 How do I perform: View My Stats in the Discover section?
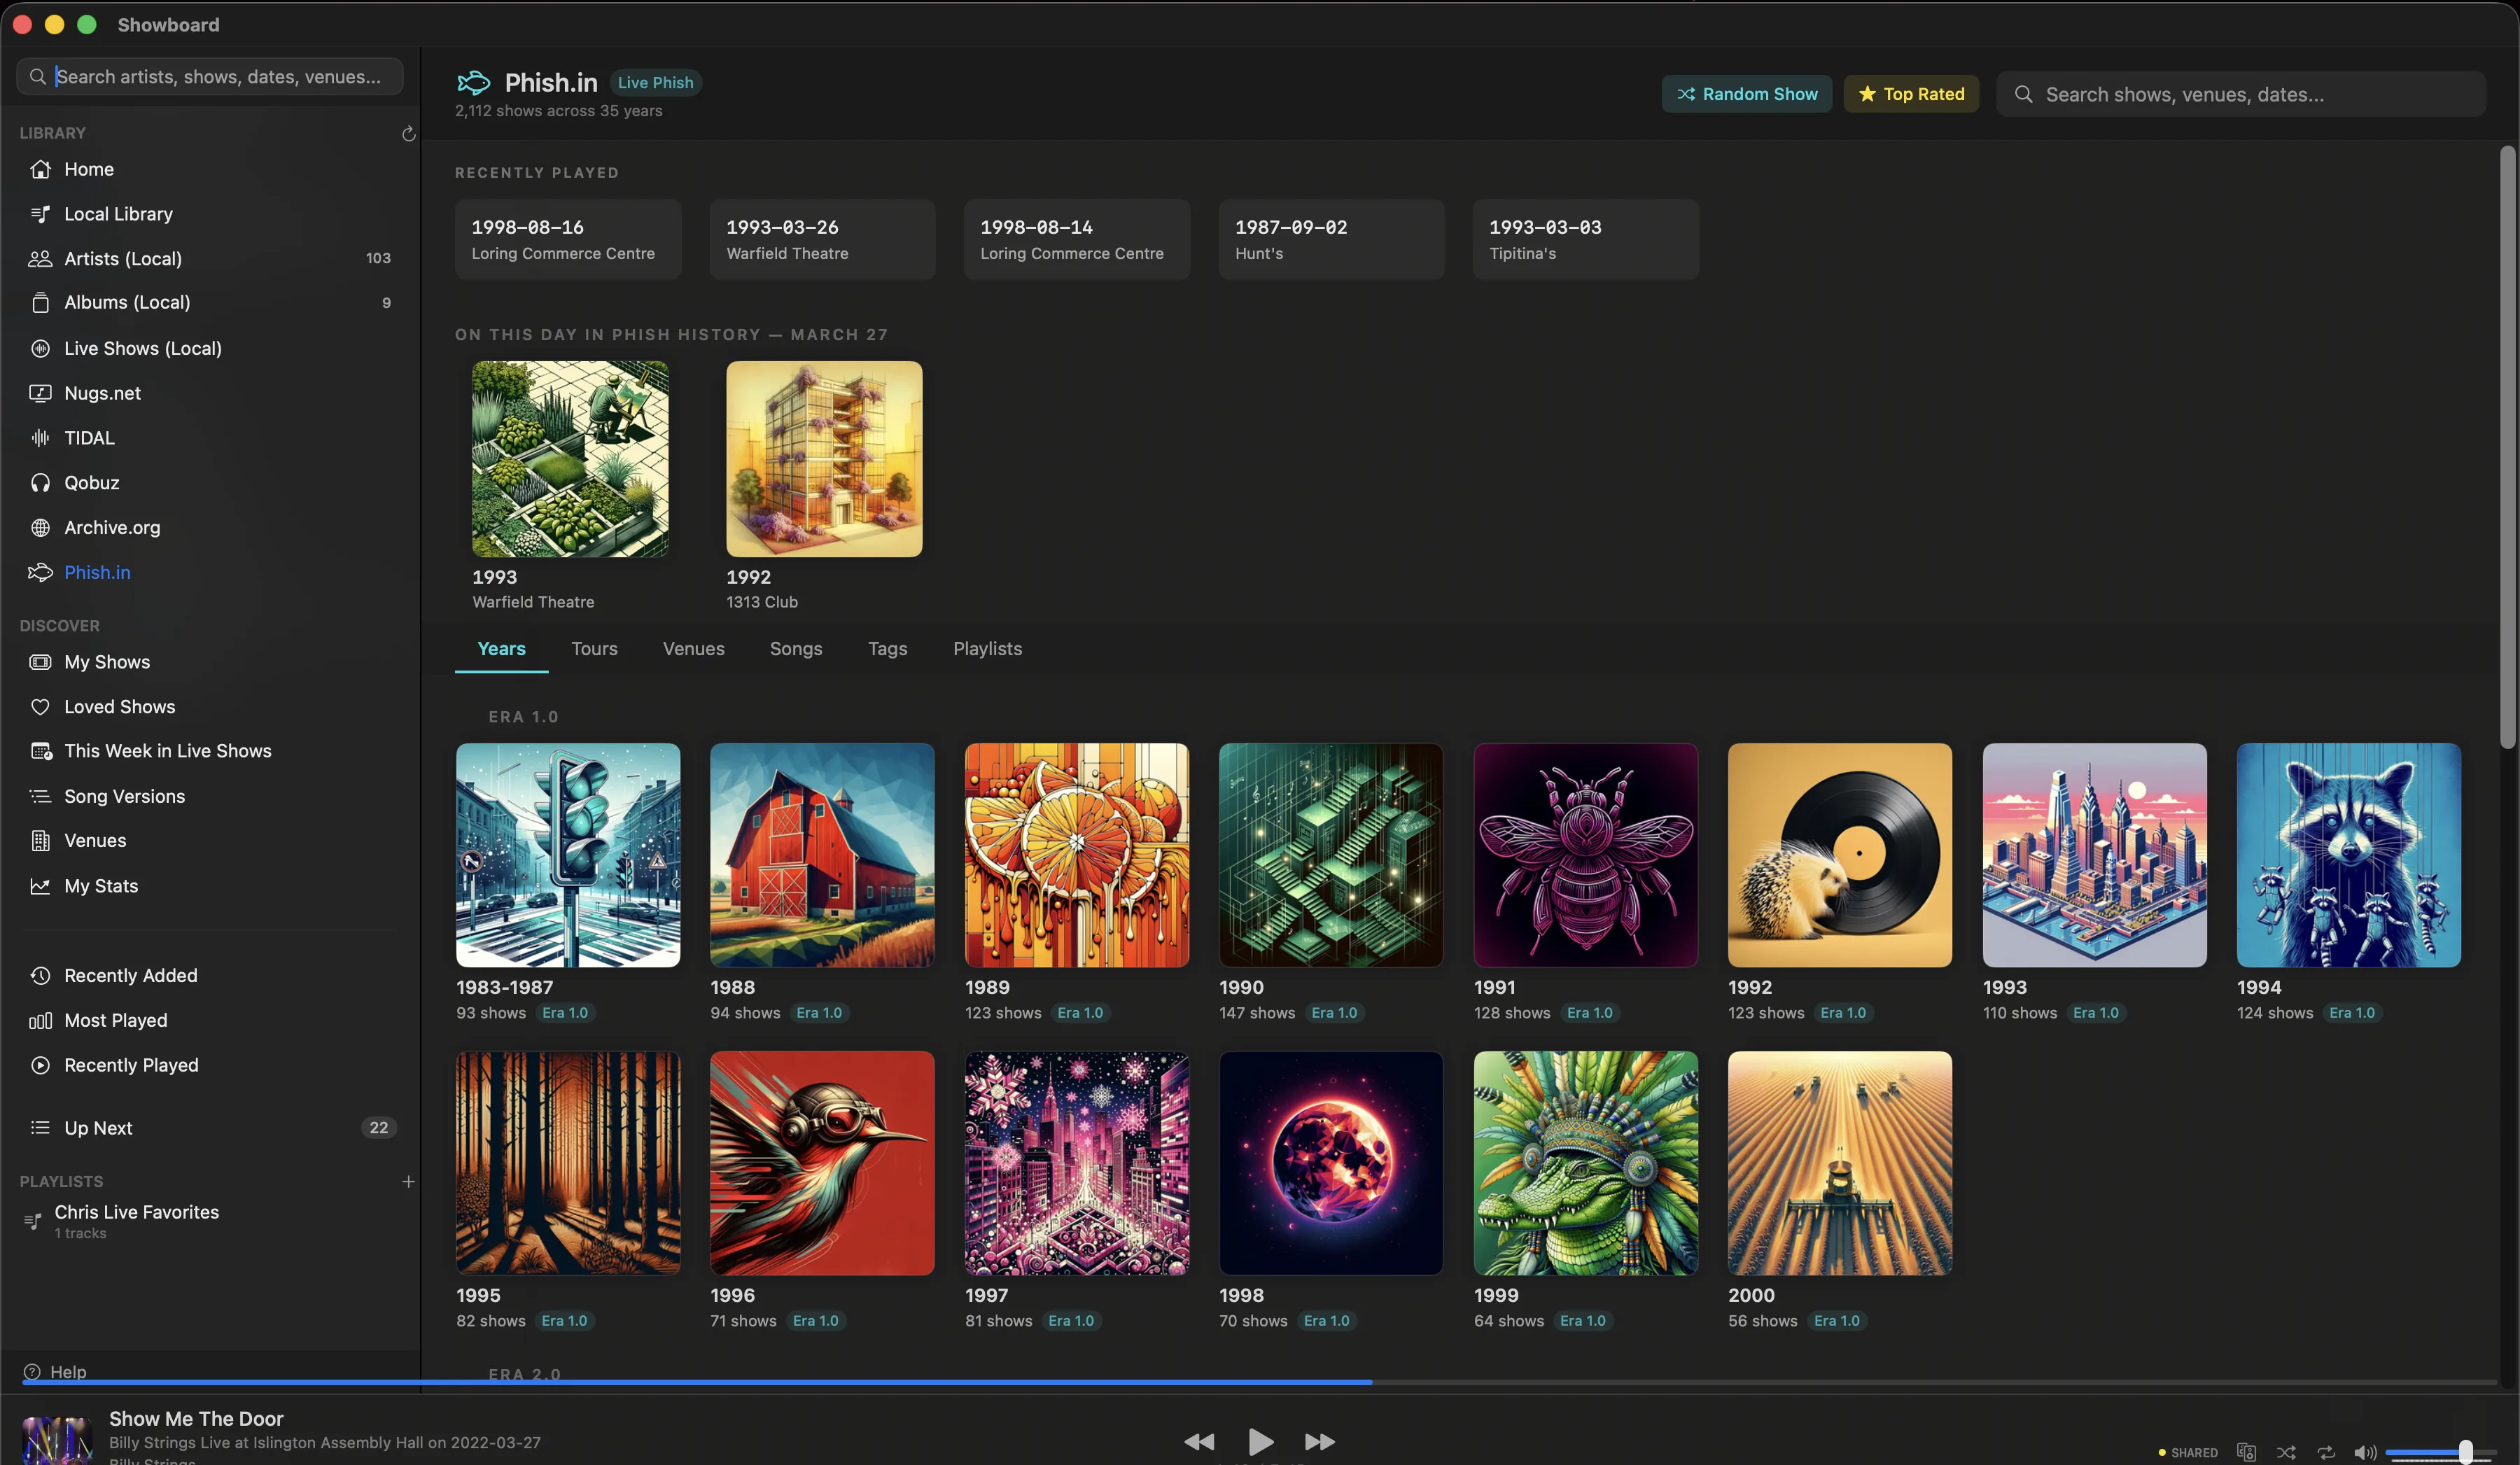(x=100, y=885)
